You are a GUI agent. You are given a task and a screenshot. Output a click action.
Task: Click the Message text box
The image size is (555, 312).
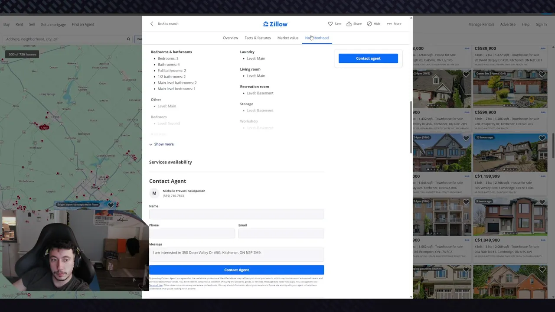[x=236, y=254]
